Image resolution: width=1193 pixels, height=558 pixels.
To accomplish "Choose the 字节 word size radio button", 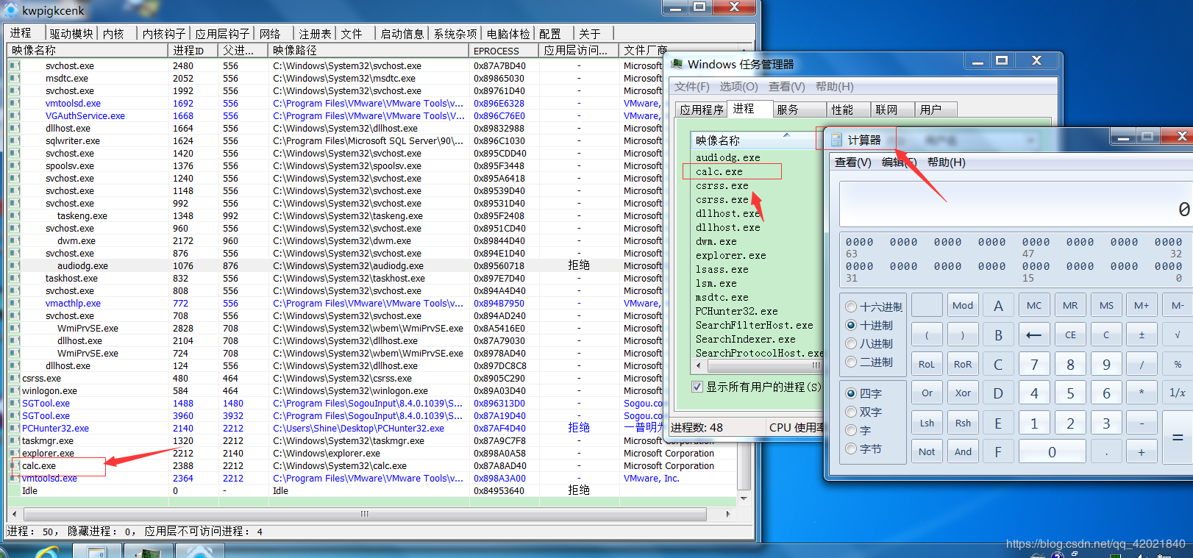I will tap(851, 449).
